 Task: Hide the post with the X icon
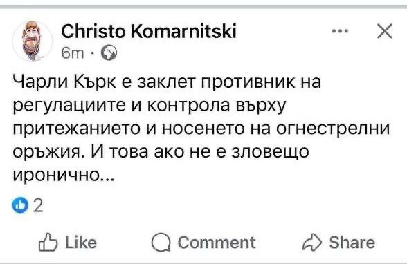tap(384, 31)
